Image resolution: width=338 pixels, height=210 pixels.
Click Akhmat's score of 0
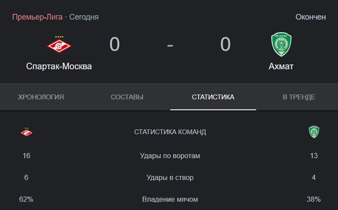point(225,44)
